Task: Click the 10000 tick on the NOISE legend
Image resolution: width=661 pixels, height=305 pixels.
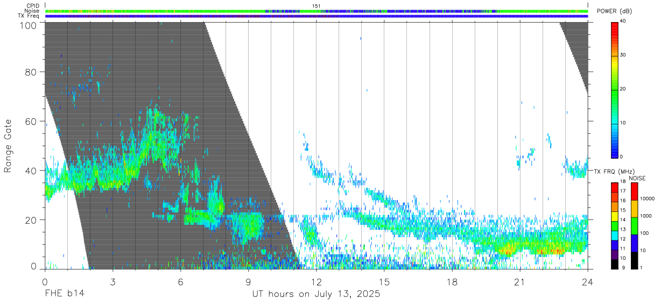Action: point(648,199)
